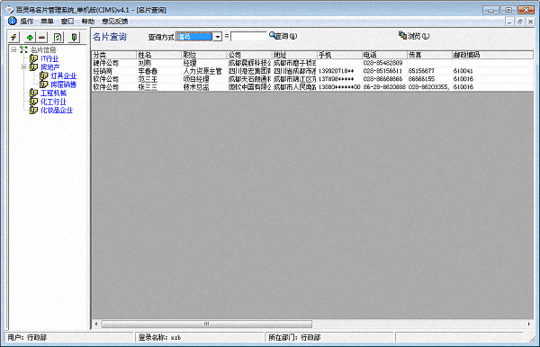Open the 菜单 menu
This screenshot has width=540, height=347.
[x=47, y=22]
